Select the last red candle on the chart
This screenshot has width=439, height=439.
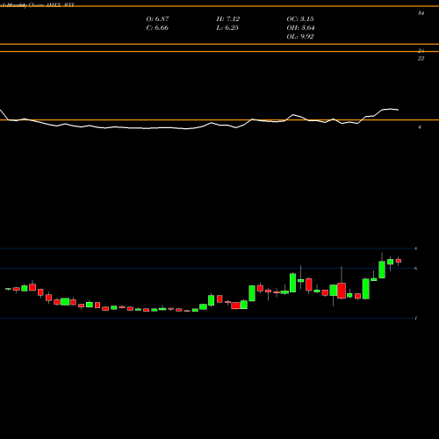tap(399, 261)
